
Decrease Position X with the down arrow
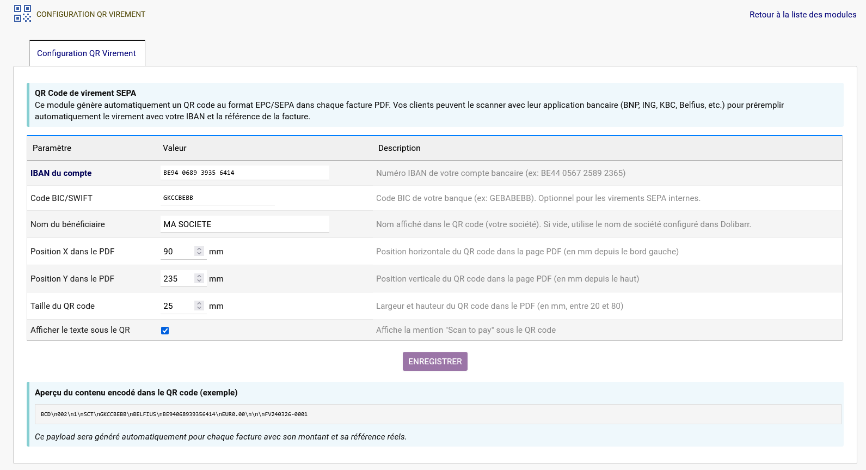click(199, 254)
